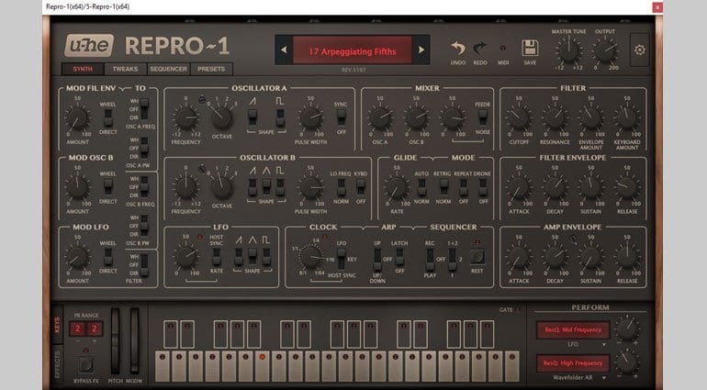Click the sequencer Rest button

click(x=477, y=257)
